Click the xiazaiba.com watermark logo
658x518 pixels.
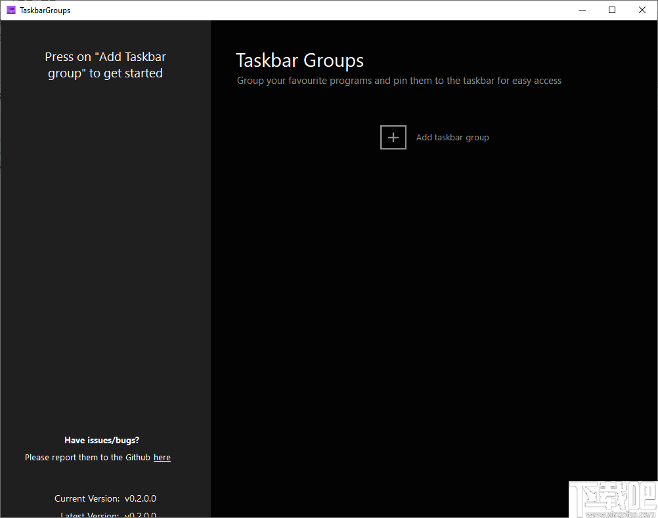[612, 498]
